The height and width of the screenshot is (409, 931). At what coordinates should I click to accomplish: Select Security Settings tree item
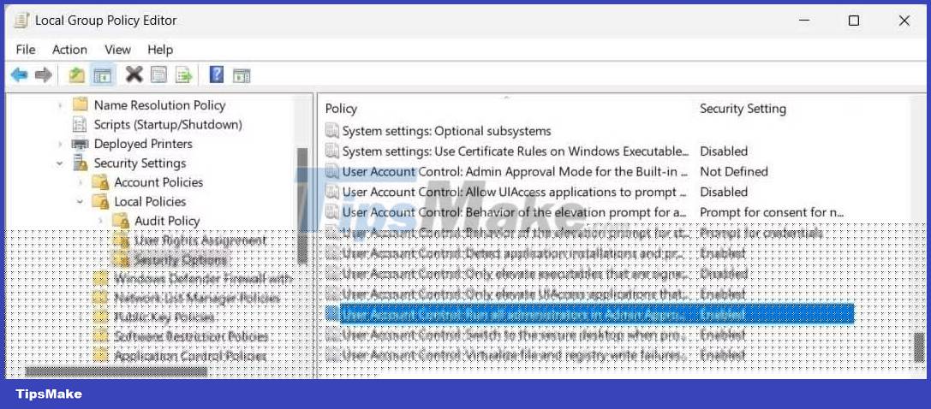click(x=140, y=163)
